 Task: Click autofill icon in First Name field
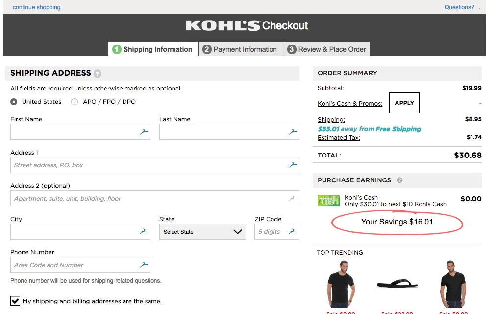[x=144, y=132]
